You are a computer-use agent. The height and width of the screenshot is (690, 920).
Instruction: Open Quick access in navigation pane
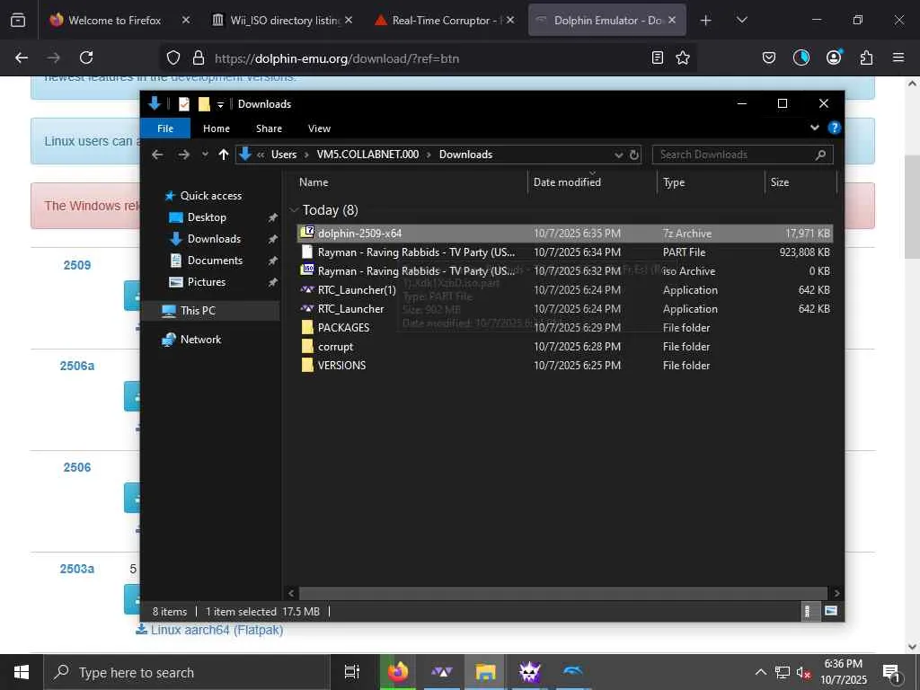210,195
